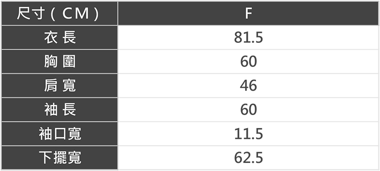The height and width of the screenshot is (171, 380).
Task: Click the 肩寬 row label
Action: (x=60, y=86)
